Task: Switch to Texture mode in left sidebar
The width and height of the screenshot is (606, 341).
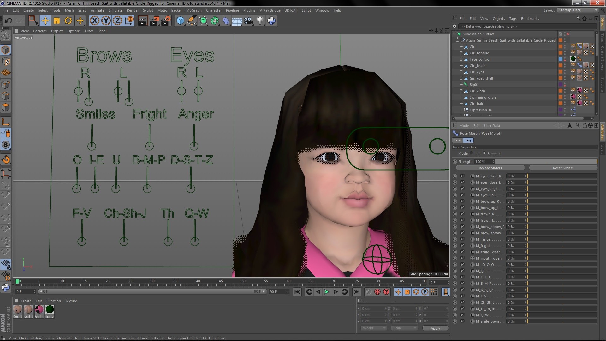Action: 6,62
